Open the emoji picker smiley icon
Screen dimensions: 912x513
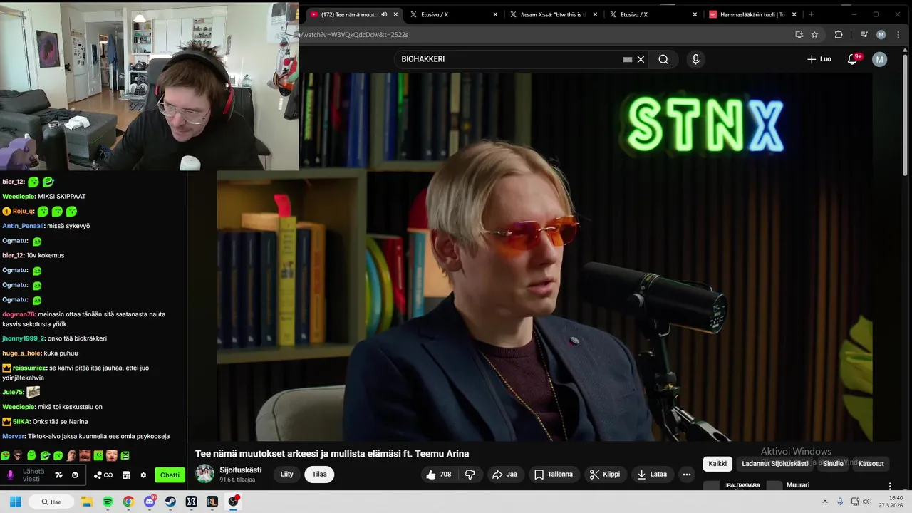pos(75,475)
